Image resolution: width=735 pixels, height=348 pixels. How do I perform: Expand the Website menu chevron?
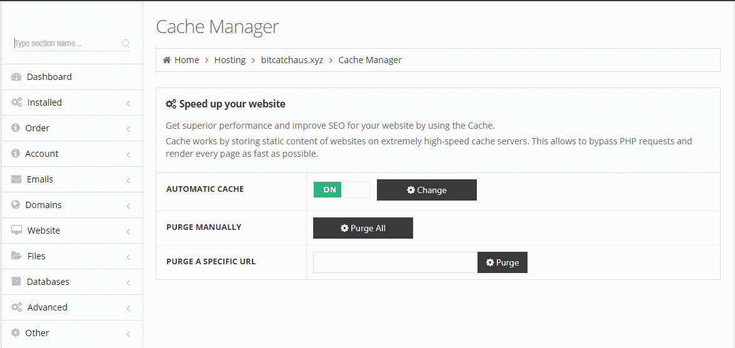128,231
